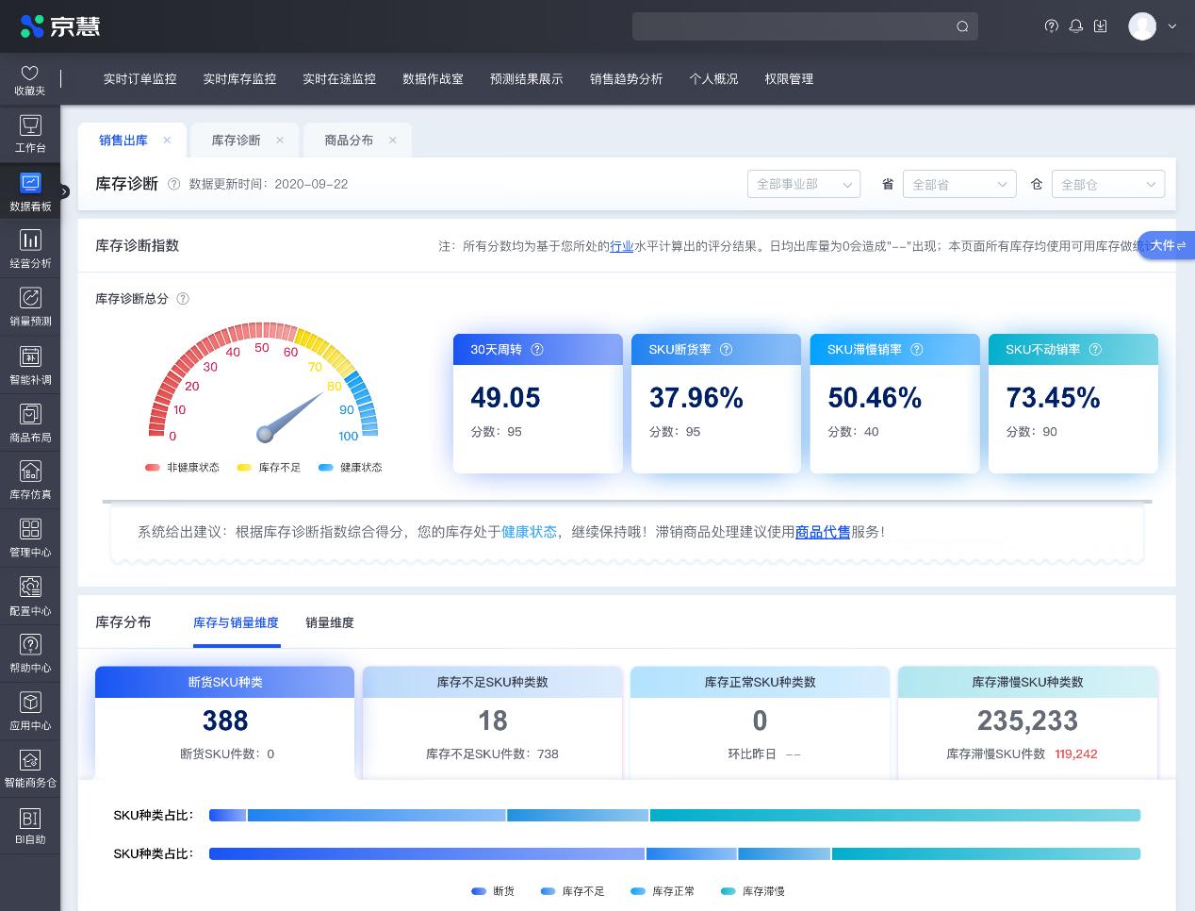Viewport: 1195px width, 911px height.
Task: Click help icon beside 30天周转
Action: 537,350
